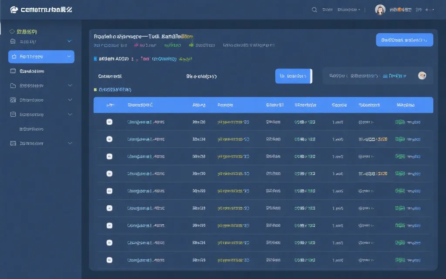Click the grid icon on last sidebar item
The height and width of the screenshot is (279, 446).
pyautogui.click(x=13, y=143)
